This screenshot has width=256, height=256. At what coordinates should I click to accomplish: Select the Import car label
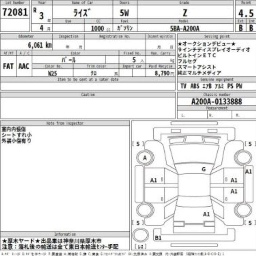(x=132, y=66)
